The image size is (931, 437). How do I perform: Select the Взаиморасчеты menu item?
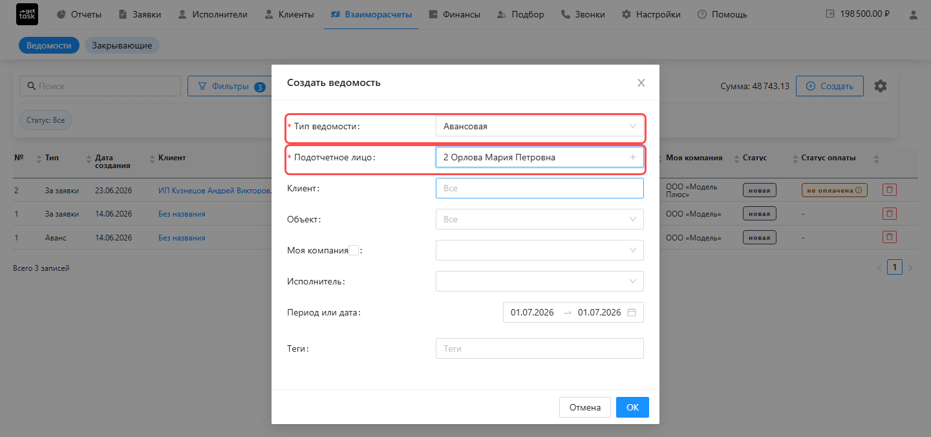371,14
